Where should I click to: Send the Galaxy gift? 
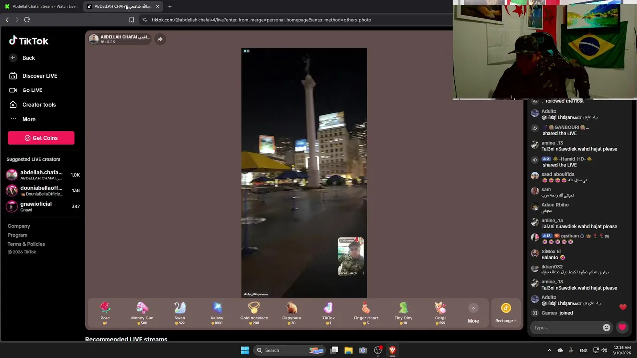[217, 313]
